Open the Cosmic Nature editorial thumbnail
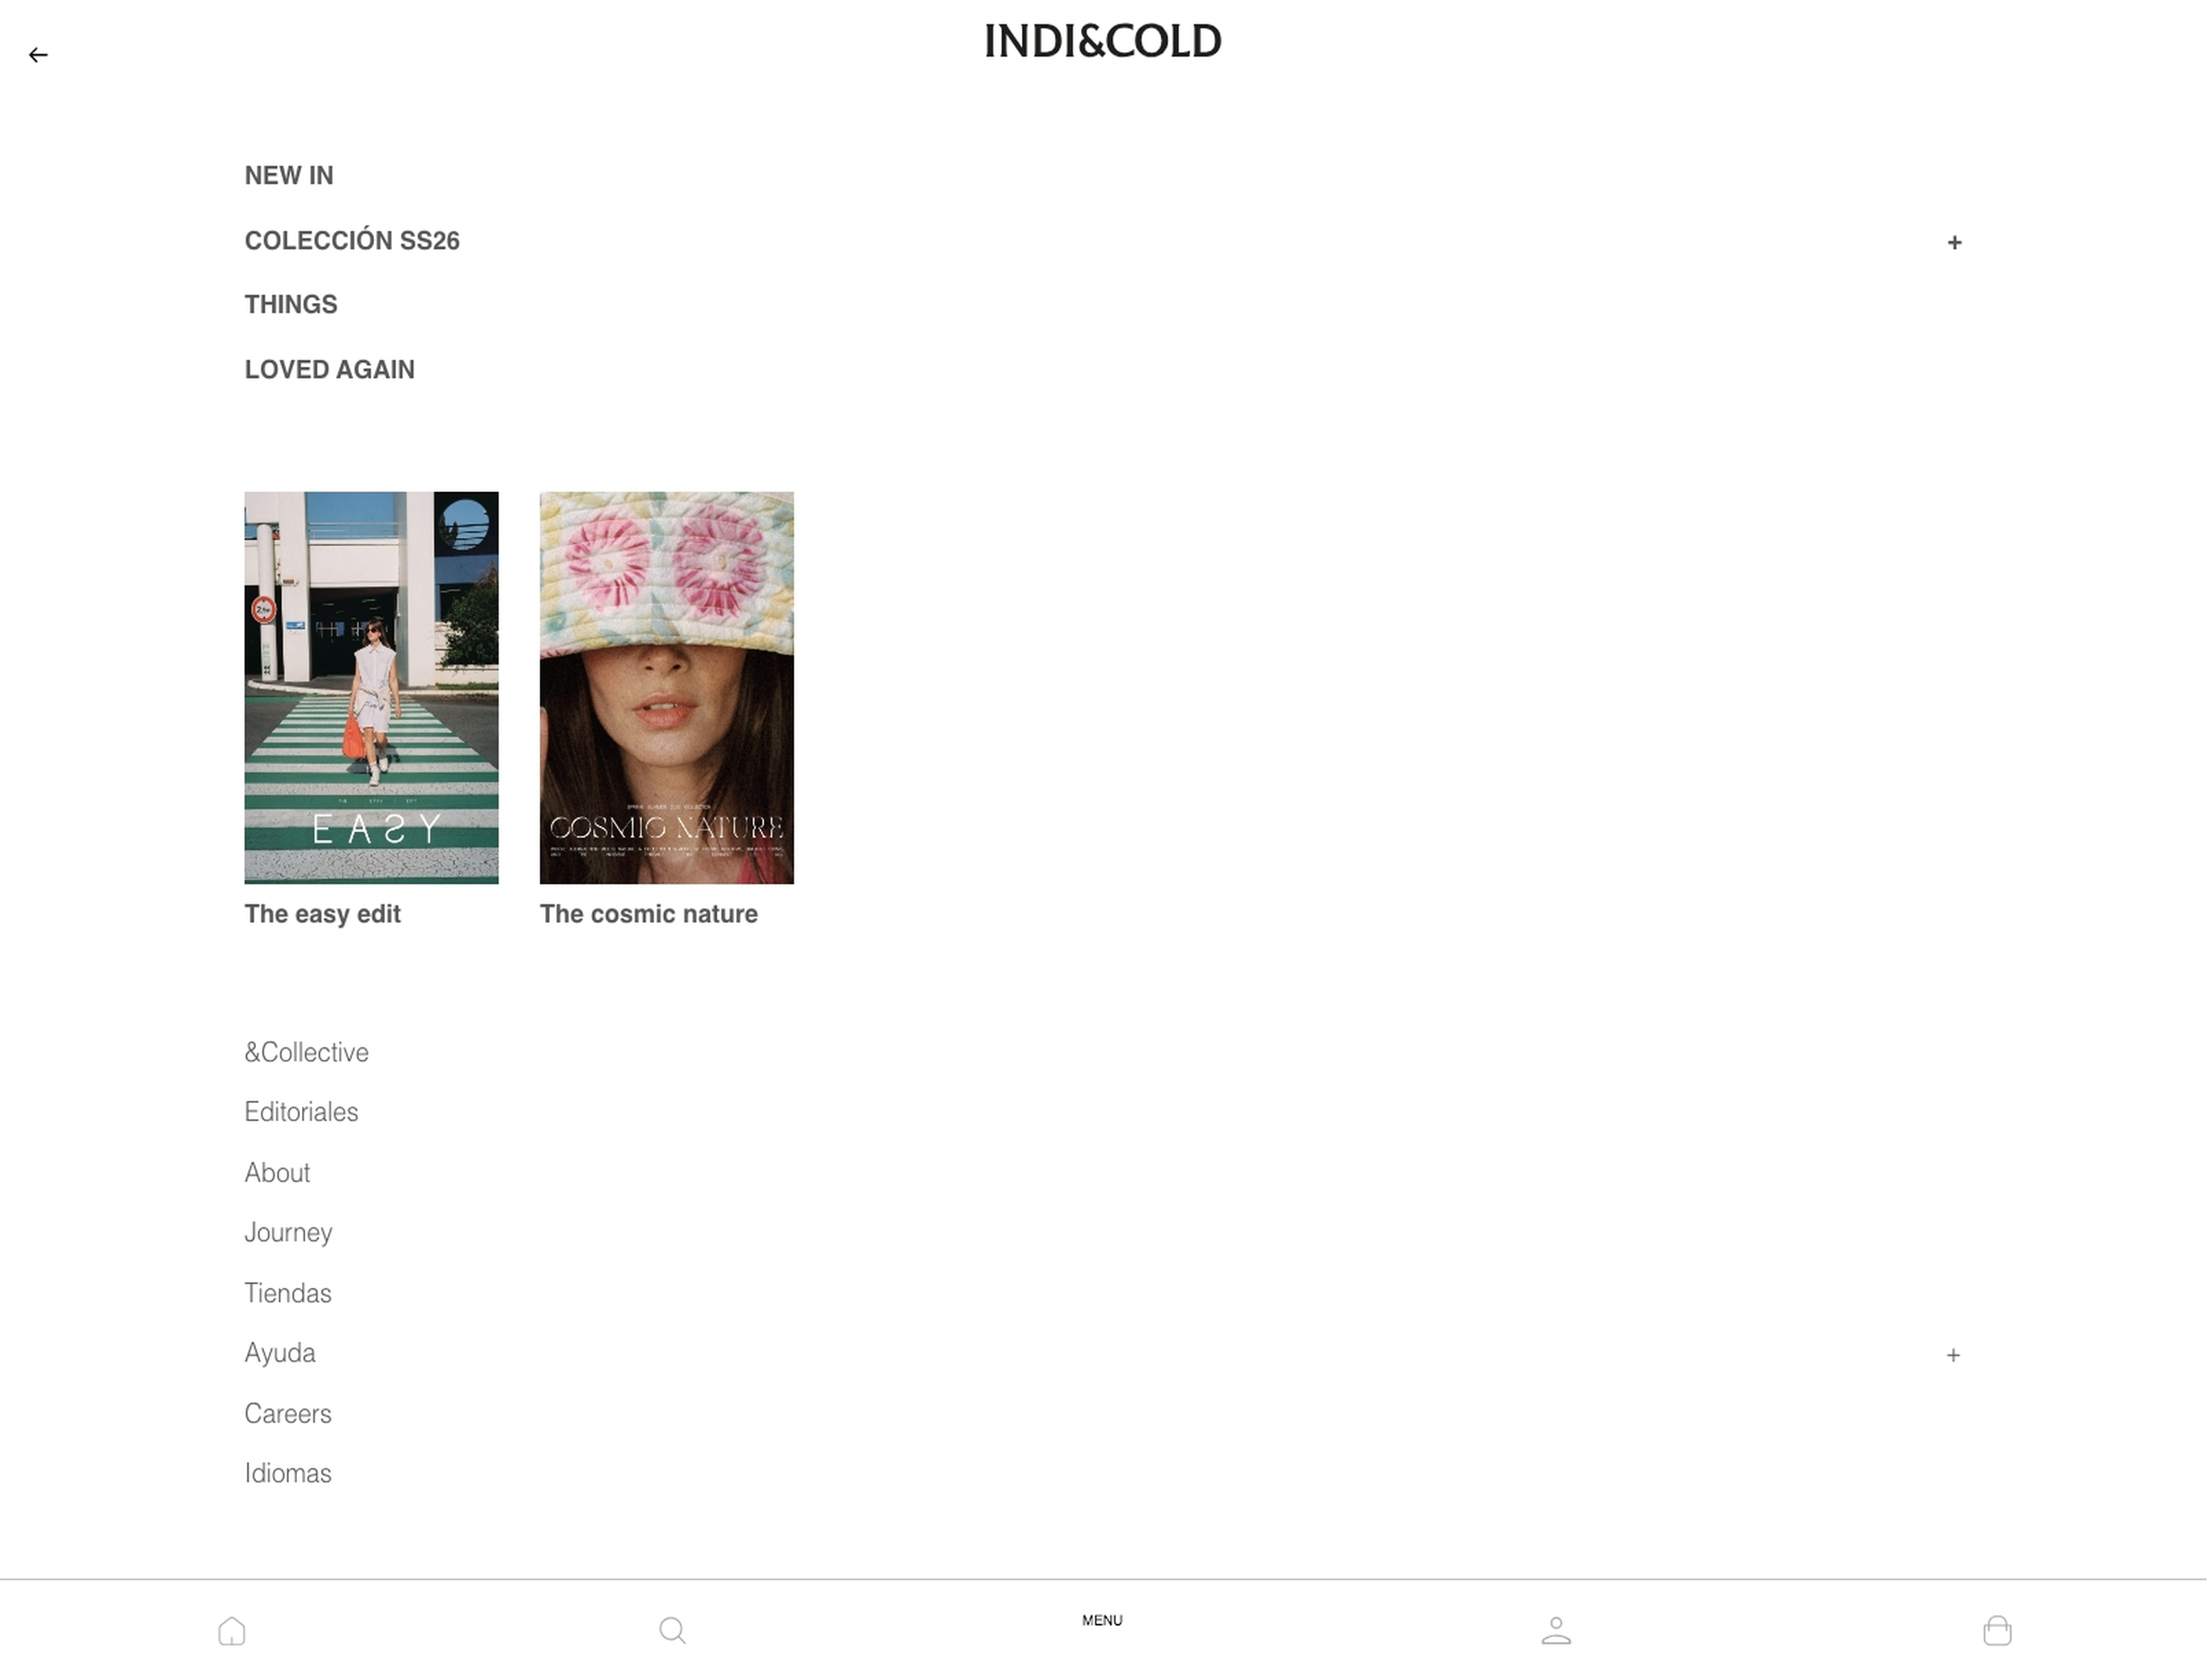This screenshot has height=1658, width=2212. [x=668, y=689]
